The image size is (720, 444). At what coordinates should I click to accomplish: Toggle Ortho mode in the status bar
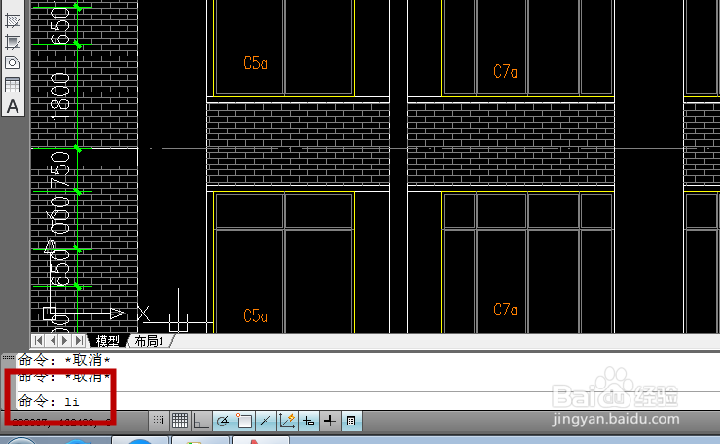(201, 421)
